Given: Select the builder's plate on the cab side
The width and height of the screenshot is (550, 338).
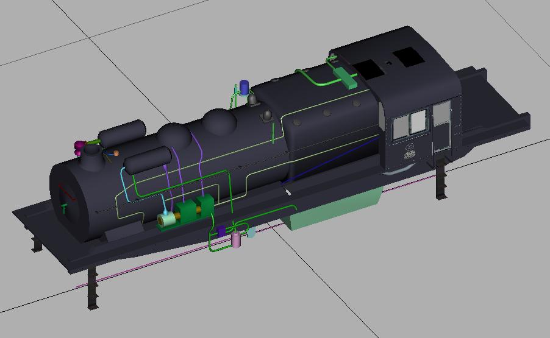Looking at the screenshot, I should tap(410, 152).
